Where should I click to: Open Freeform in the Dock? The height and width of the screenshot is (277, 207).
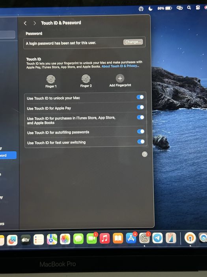pyautogui.click(x=12, y=240)
